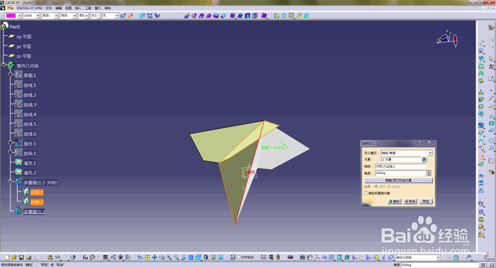Click the multi-element selector icon beside 元素
496x268 pixels.
tap(424, 160)
